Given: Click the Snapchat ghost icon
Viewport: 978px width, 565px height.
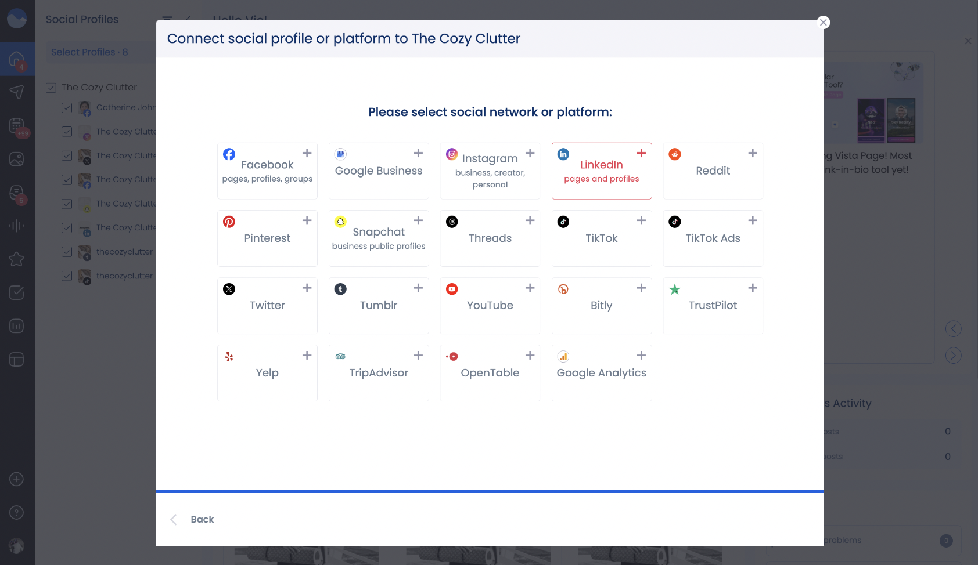Looking at the screenshot, I should click(x=340, y=222).
